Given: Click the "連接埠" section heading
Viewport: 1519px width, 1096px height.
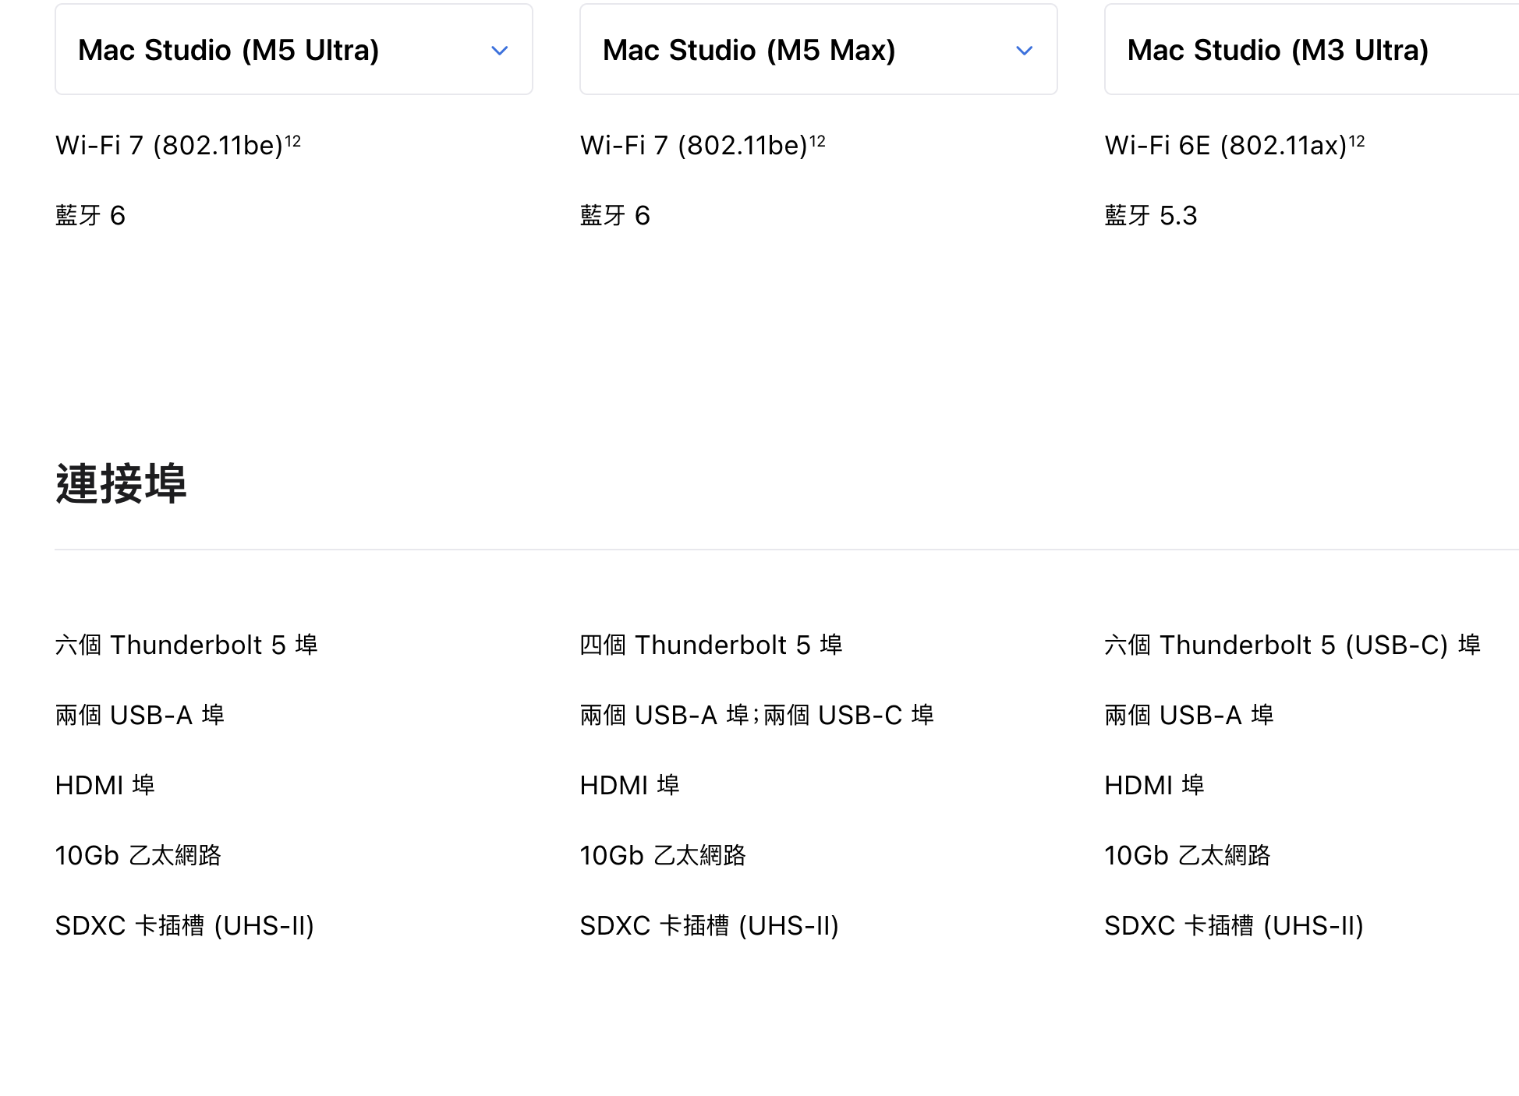Looking at the screenshot, I should pyautogui.click(x=121, y=483).
